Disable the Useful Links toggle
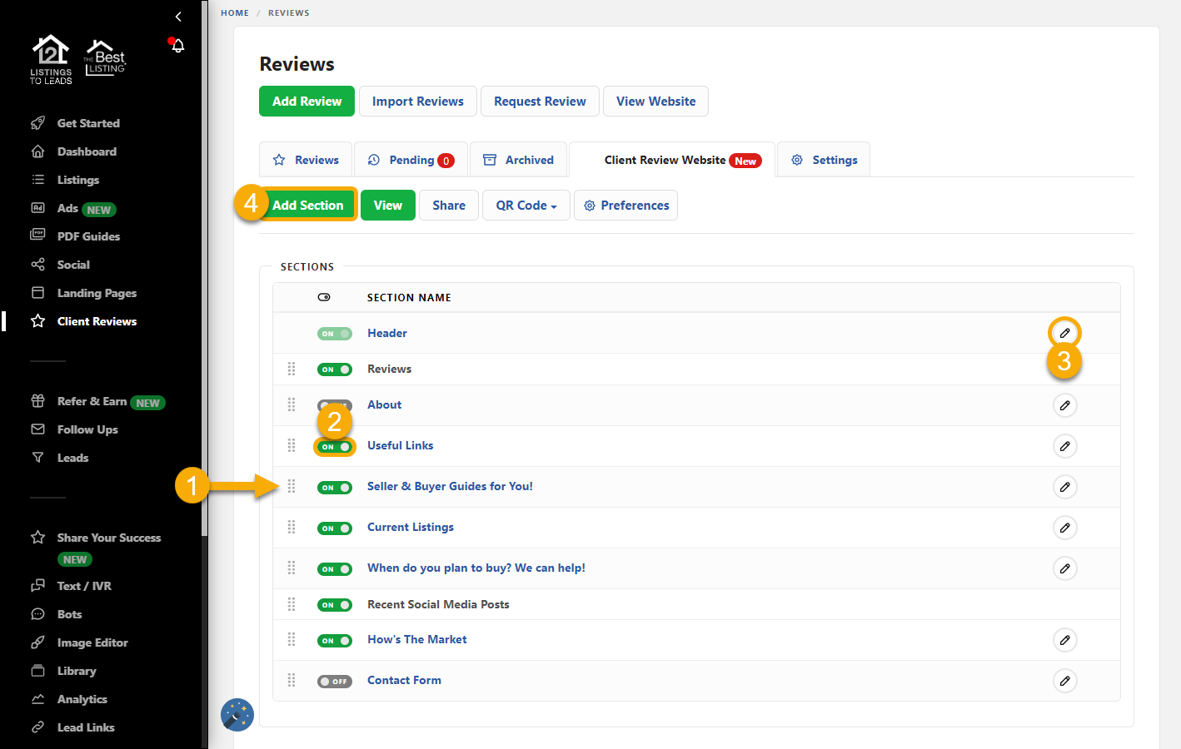1181x749 pixels. (335, 446)
